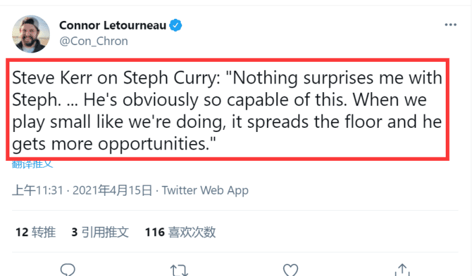Open the more options ellipsis menu
Viewport: 472px width, 276px height.
(450, 25)
